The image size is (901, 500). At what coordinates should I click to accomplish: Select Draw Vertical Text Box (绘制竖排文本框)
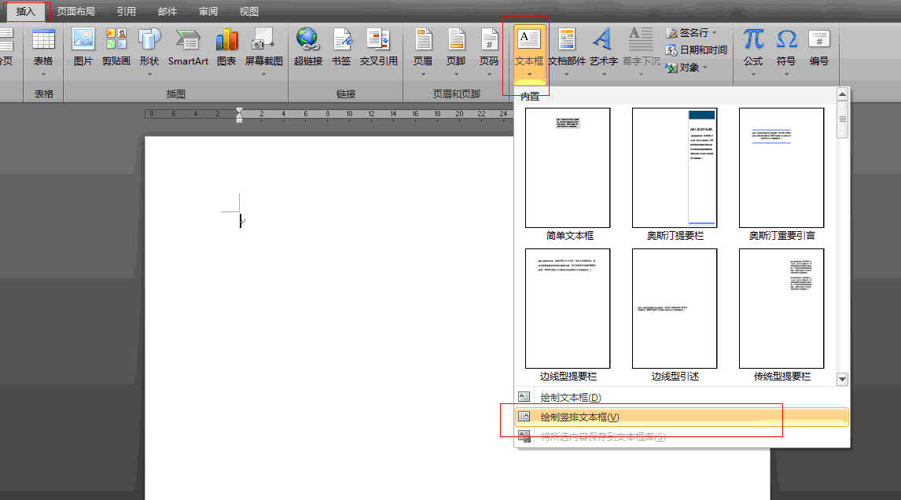point(682,417)
